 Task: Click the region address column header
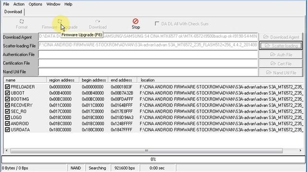63,80
